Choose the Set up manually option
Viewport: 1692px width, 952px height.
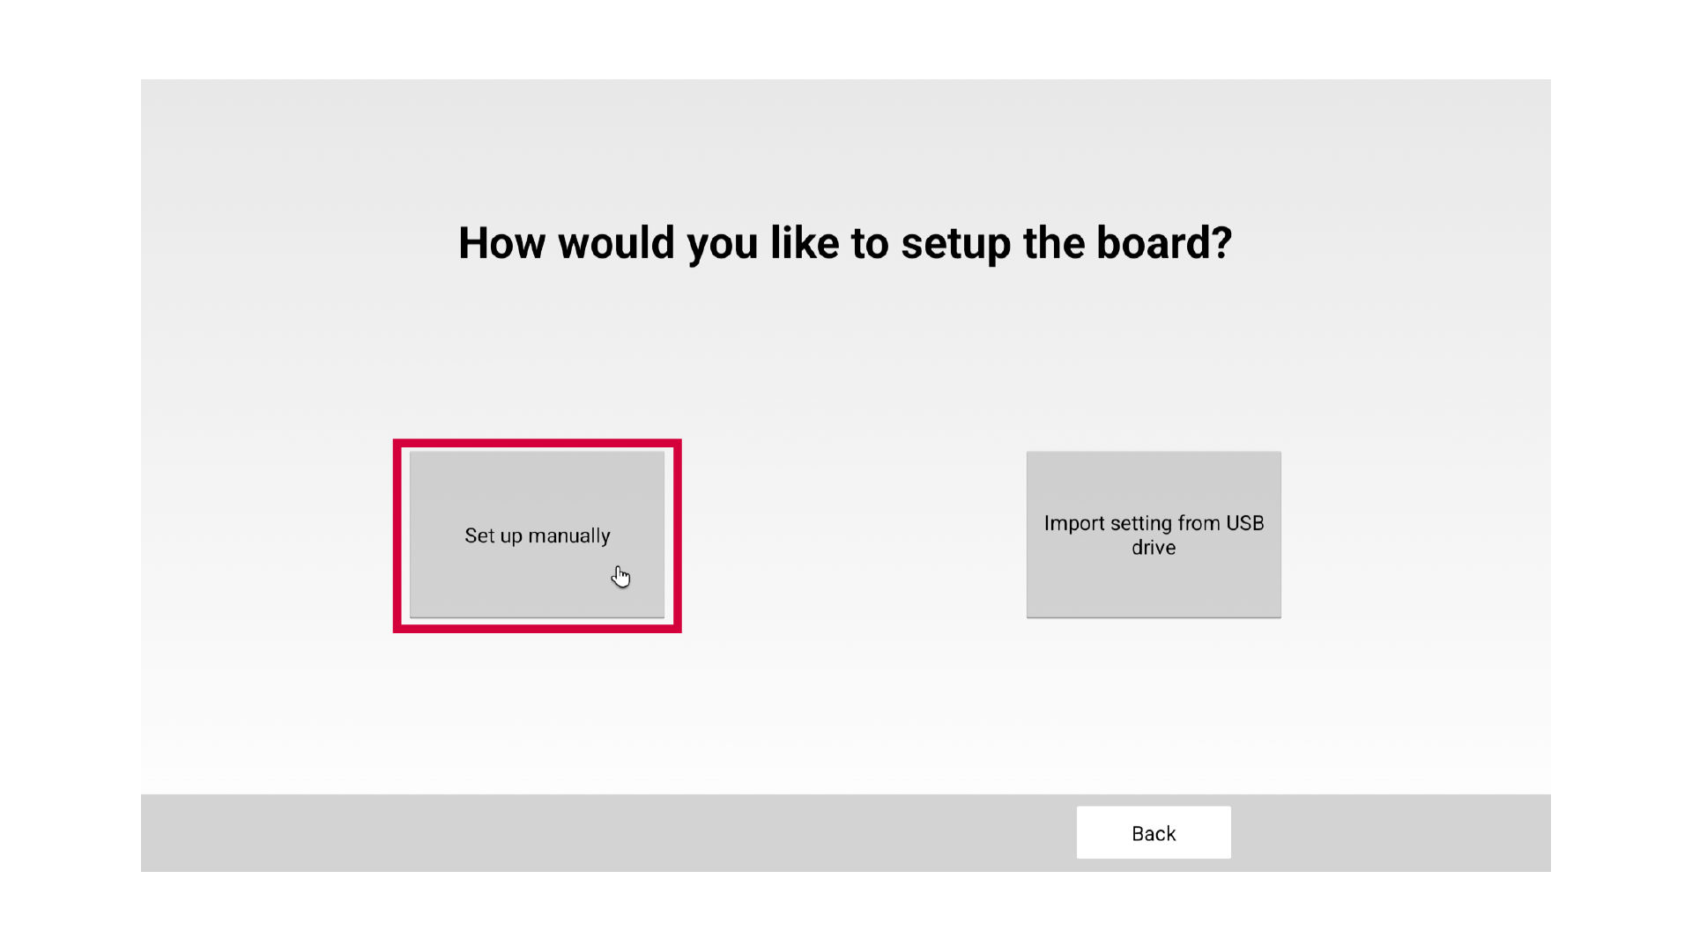click(x=537, y=535)
